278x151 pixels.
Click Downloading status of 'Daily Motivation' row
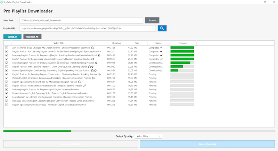click(156, 63)
